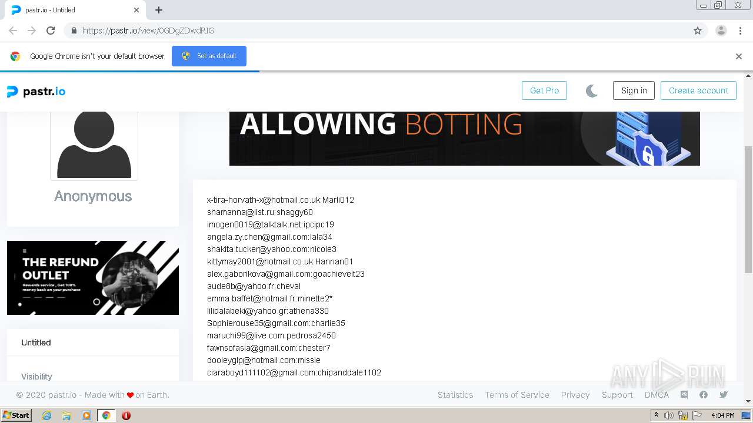
Task: View site info via padlock icon
Action: (x=74, y=31)
